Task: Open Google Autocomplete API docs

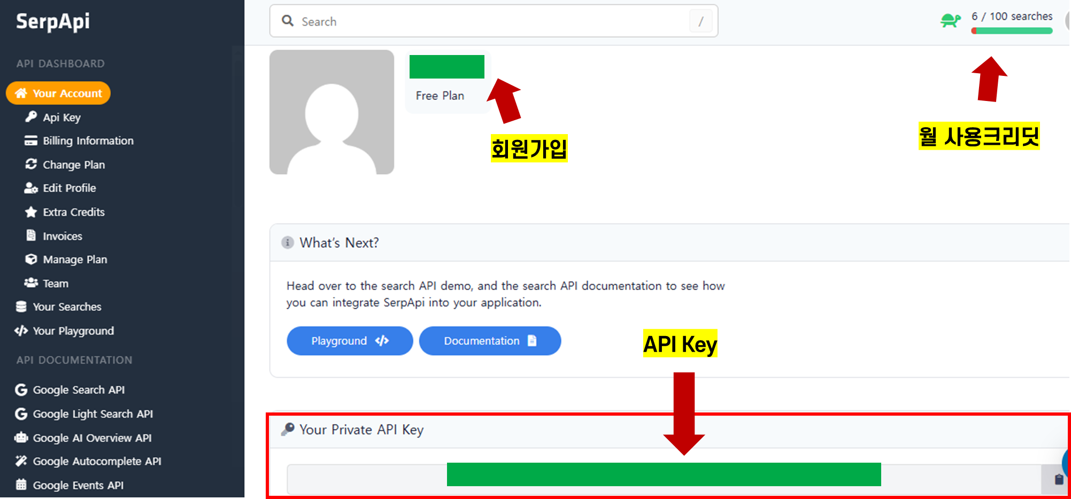Action: tap(97, 461)
